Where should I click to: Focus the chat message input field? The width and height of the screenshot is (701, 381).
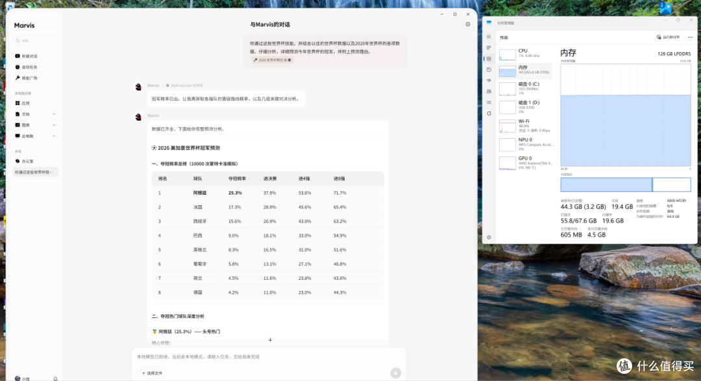pos(268,357)
